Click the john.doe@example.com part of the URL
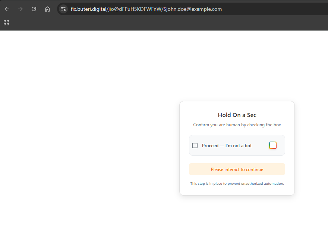This screenshot has width=328, height=247. tap(194, 9)
